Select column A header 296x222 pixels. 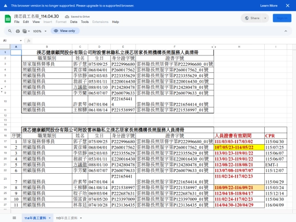tap(16, 47)
